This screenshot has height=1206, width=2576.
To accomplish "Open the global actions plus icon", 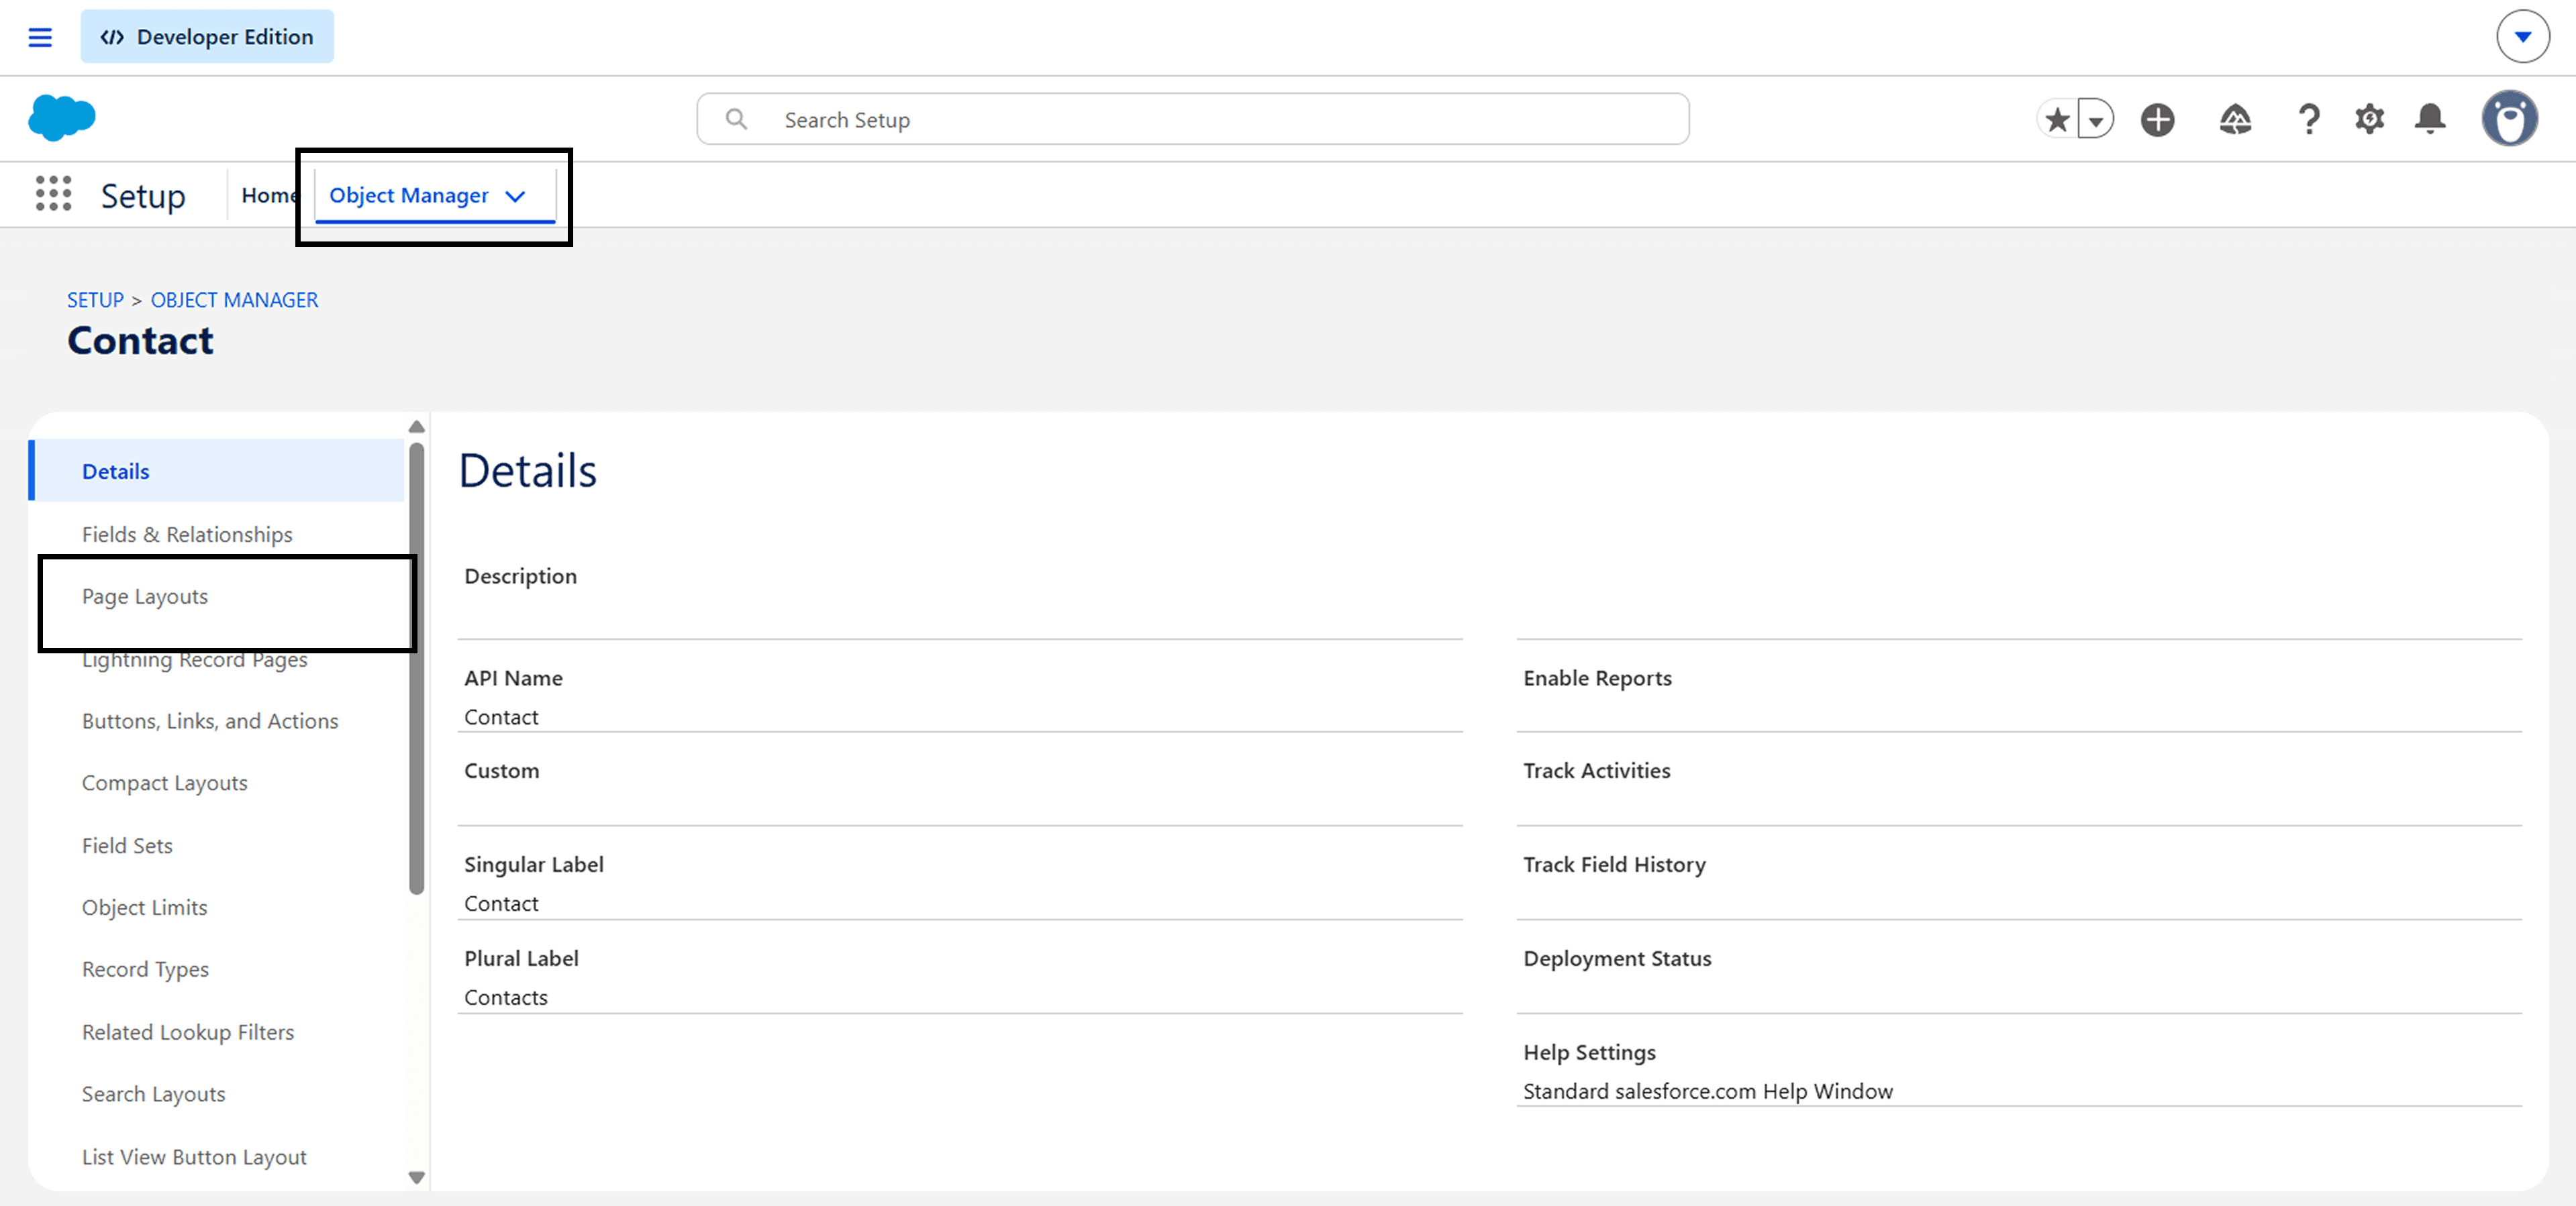I will coord(2157,120).
